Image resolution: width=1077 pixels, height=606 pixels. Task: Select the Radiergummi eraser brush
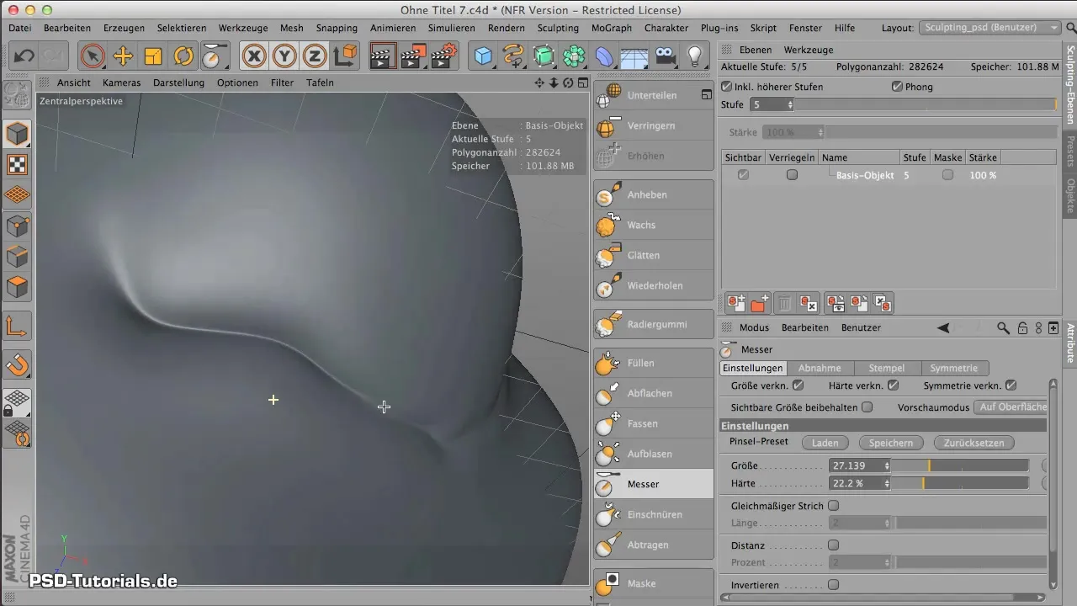[653, 324]
